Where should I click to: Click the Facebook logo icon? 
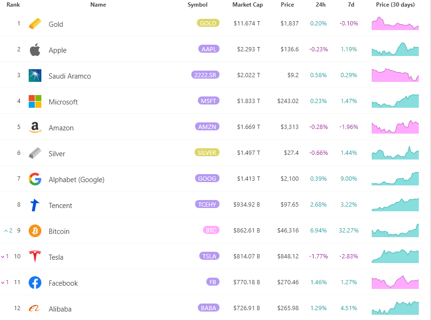tap(35, 282)
